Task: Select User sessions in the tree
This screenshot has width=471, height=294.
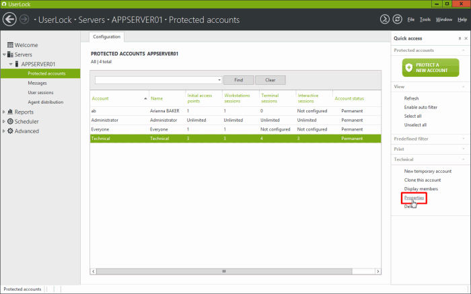Action: click(40, 92)
